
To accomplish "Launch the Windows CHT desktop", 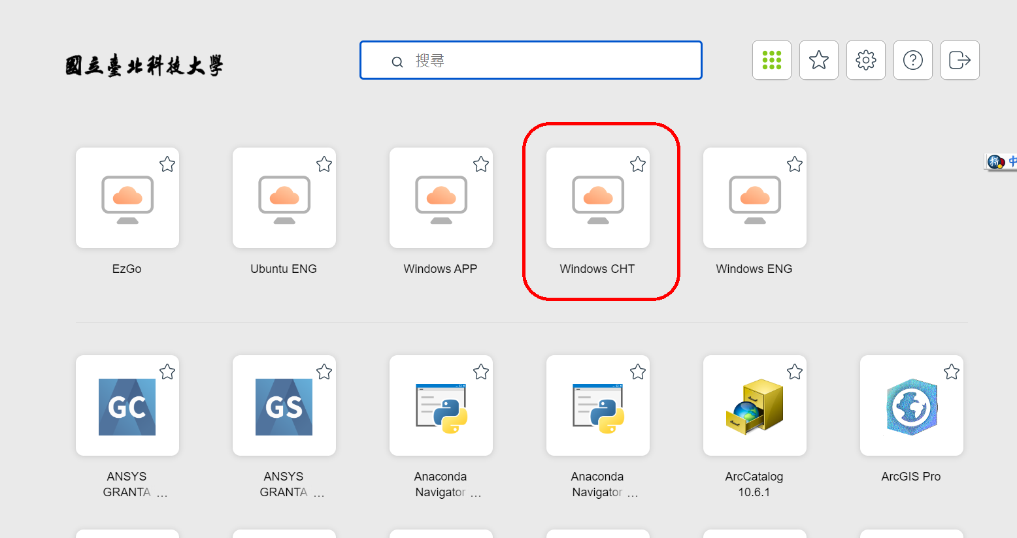I will pos(598,198).
